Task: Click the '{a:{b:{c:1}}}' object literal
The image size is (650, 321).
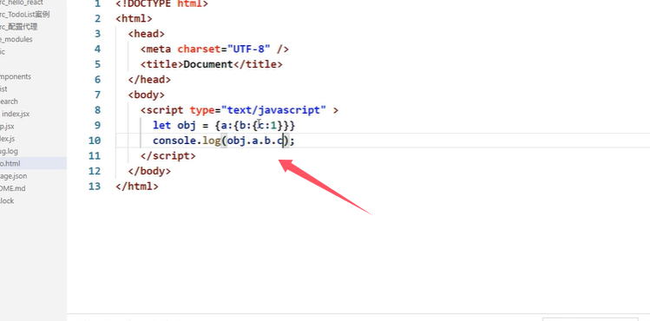Action: (x=255, y=125)
